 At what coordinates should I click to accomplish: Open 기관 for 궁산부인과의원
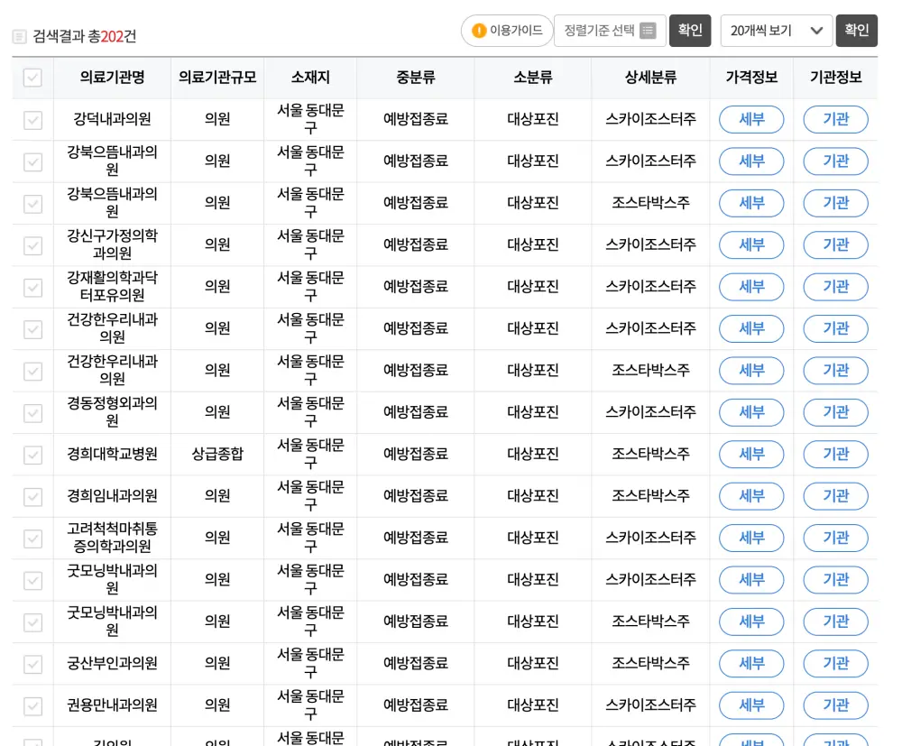(x=835, y=664)
